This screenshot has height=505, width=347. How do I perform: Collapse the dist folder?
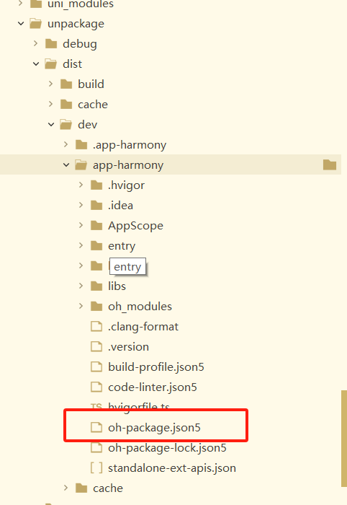pyautogui.click(x=36, y=63)
